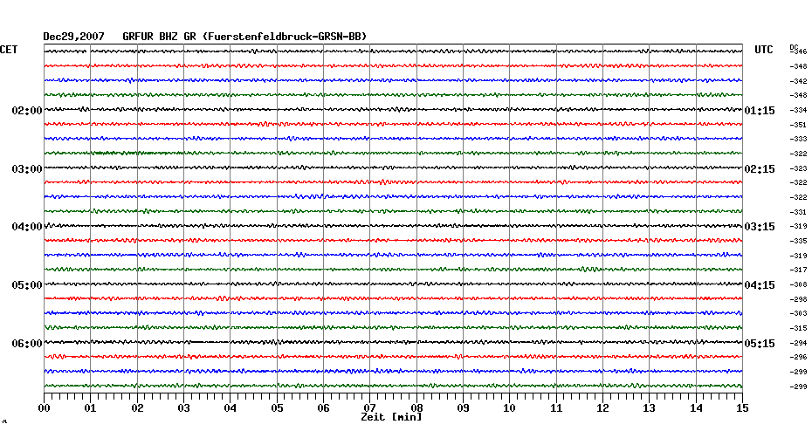Select minute tick label 07 on axis

369,408
